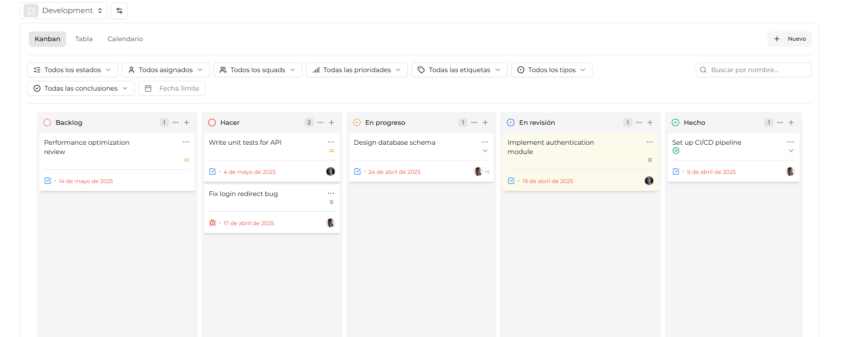The image size is (850, 337).
Task: Open the Fecha límite date picker
Action: [172, 88]
